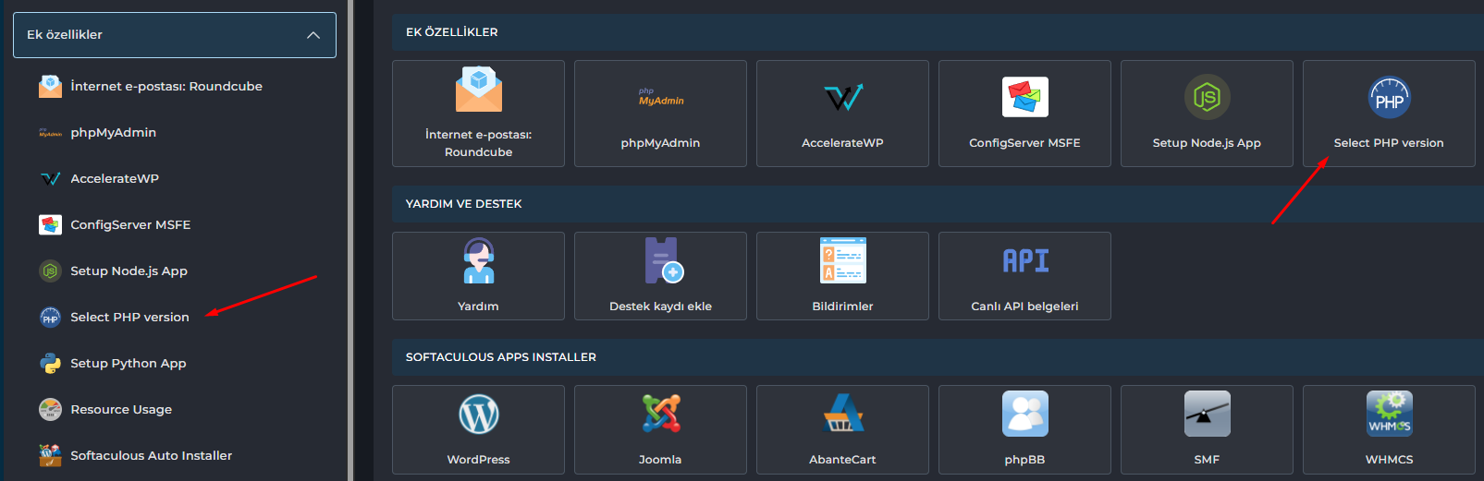Click 'Softaculous Auto Installer' sidebar text
Viewport: 1484px width, 481px height.
coord(152,455)
